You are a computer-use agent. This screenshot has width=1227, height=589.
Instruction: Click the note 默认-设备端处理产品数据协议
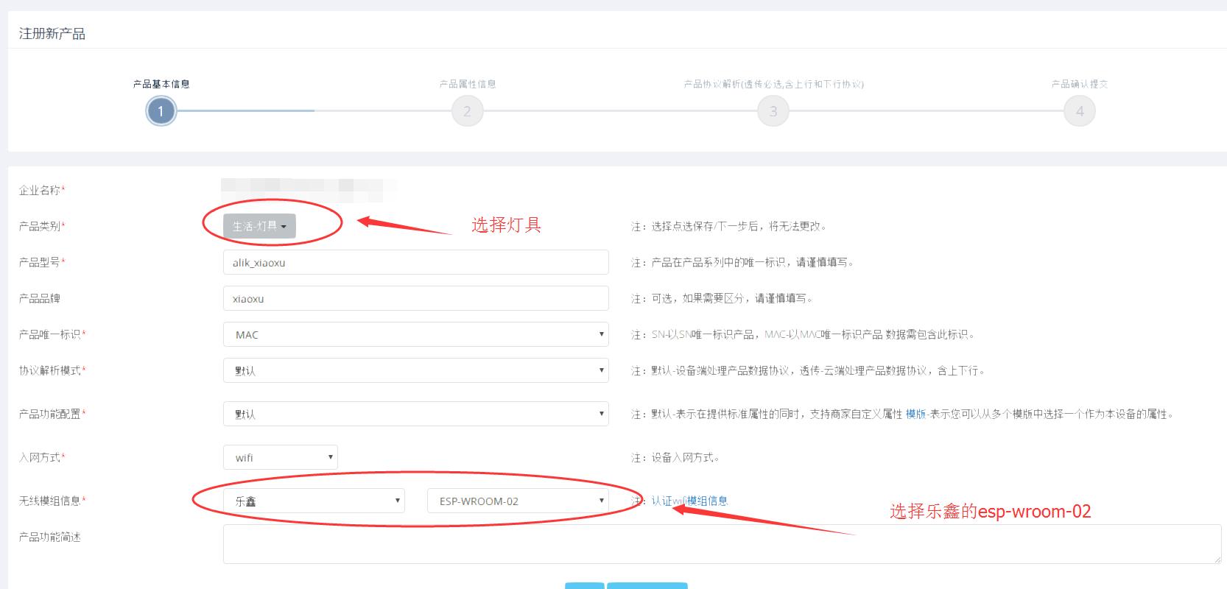pyautogui.click(x=808, y=370)
